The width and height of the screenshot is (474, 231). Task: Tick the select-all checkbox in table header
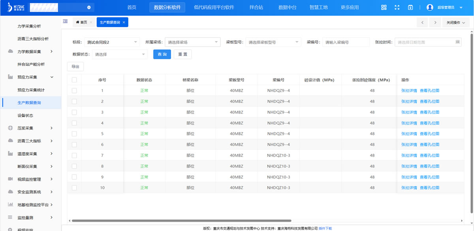click(x=74, y=80)
